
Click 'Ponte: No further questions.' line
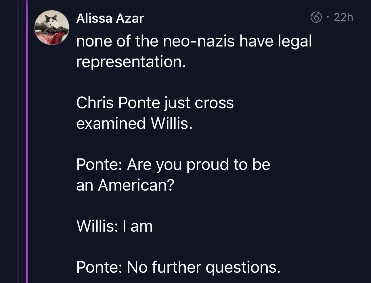pyautogui.click(x=178, y=267)
